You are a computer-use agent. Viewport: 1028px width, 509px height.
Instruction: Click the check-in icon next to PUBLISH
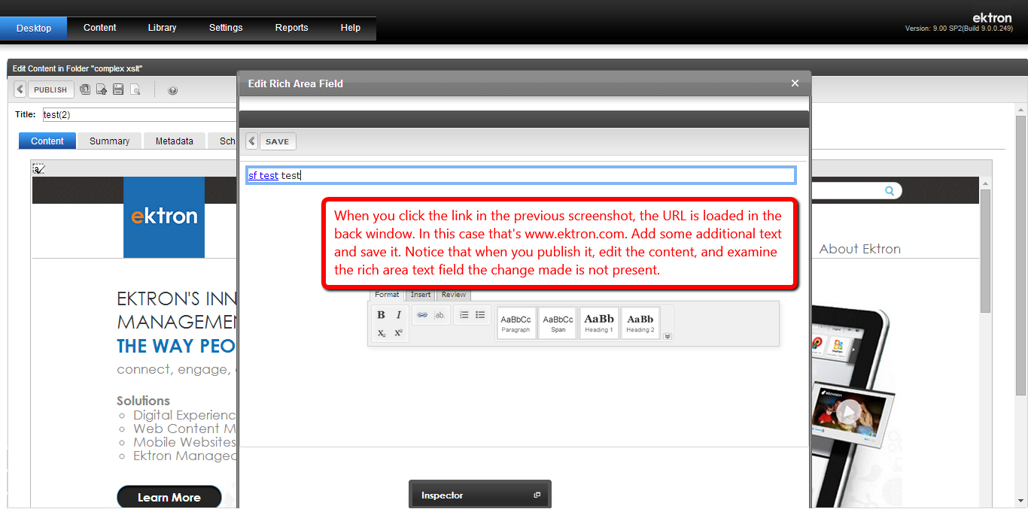click(x=85, y=89)
